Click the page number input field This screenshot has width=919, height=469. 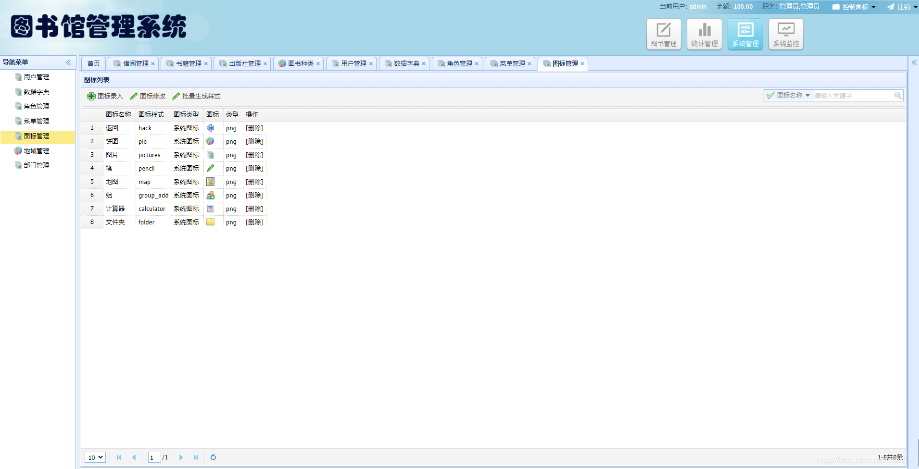pyautogui.click(x=154, y=457)
